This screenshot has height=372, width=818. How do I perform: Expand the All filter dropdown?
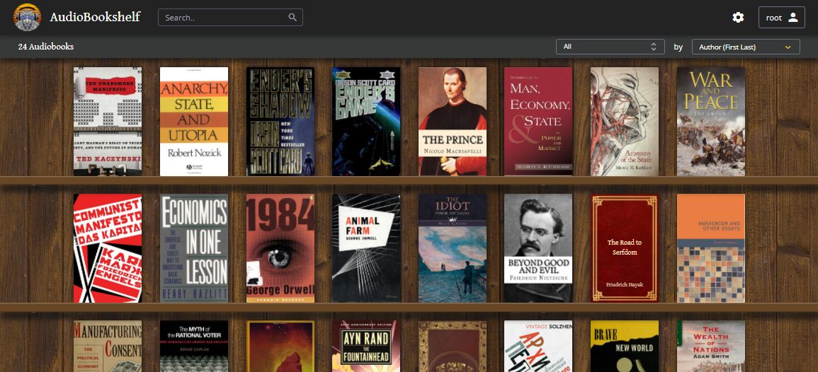[x=610, y=47]
